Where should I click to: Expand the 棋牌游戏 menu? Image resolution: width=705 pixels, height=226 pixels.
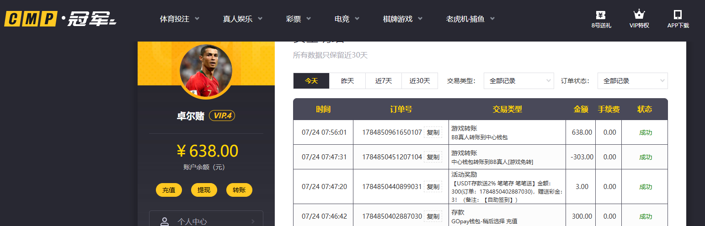403,19
